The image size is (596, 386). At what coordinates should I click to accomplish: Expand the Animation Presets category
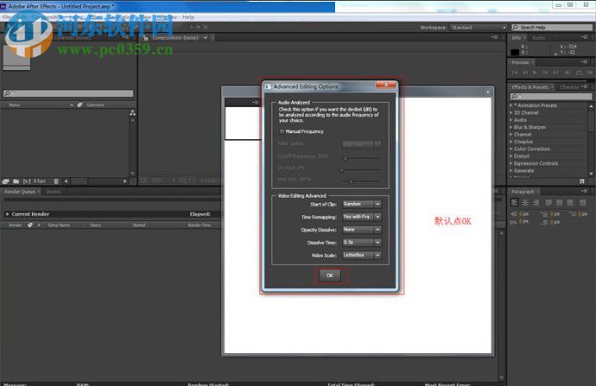tap(511, 105)
